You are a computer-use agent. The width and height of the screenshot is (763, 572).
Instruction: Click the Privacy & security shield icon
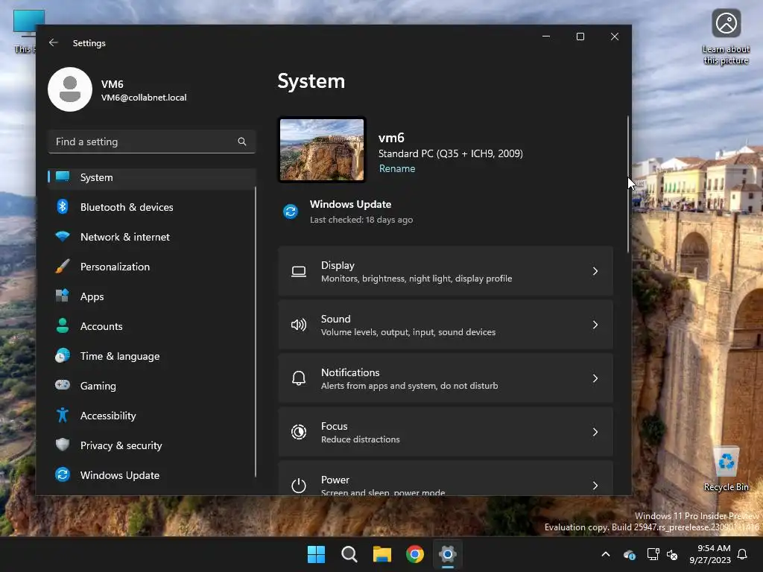tap(63, 445)
